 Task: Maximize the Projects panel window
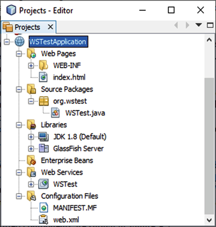[x=210, y=25]
